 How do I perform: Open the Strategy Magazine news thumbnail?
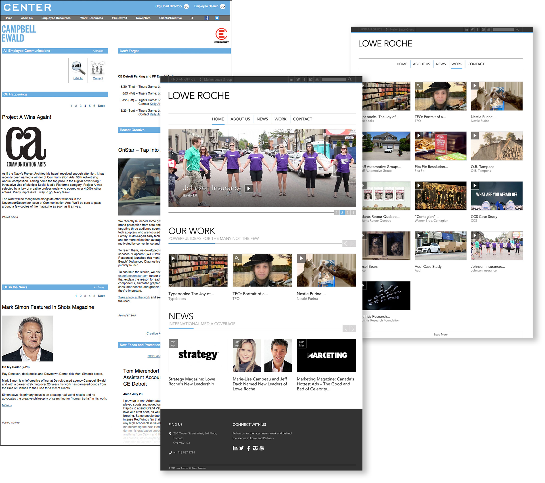[x=198, y=355]
